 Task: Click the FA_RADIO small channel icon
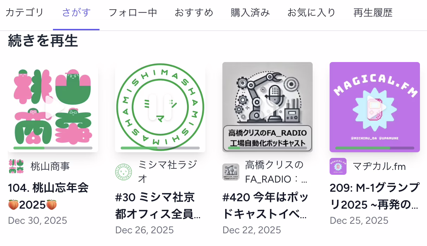(231, 172)
